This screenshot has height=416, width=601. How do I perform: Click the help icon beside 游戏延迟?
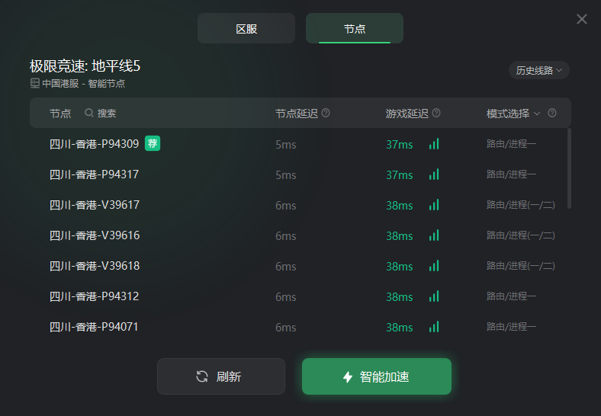[436, 113]
